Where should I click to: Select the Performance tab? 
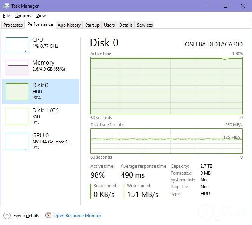pyautogui.click(x=40, y=24)
